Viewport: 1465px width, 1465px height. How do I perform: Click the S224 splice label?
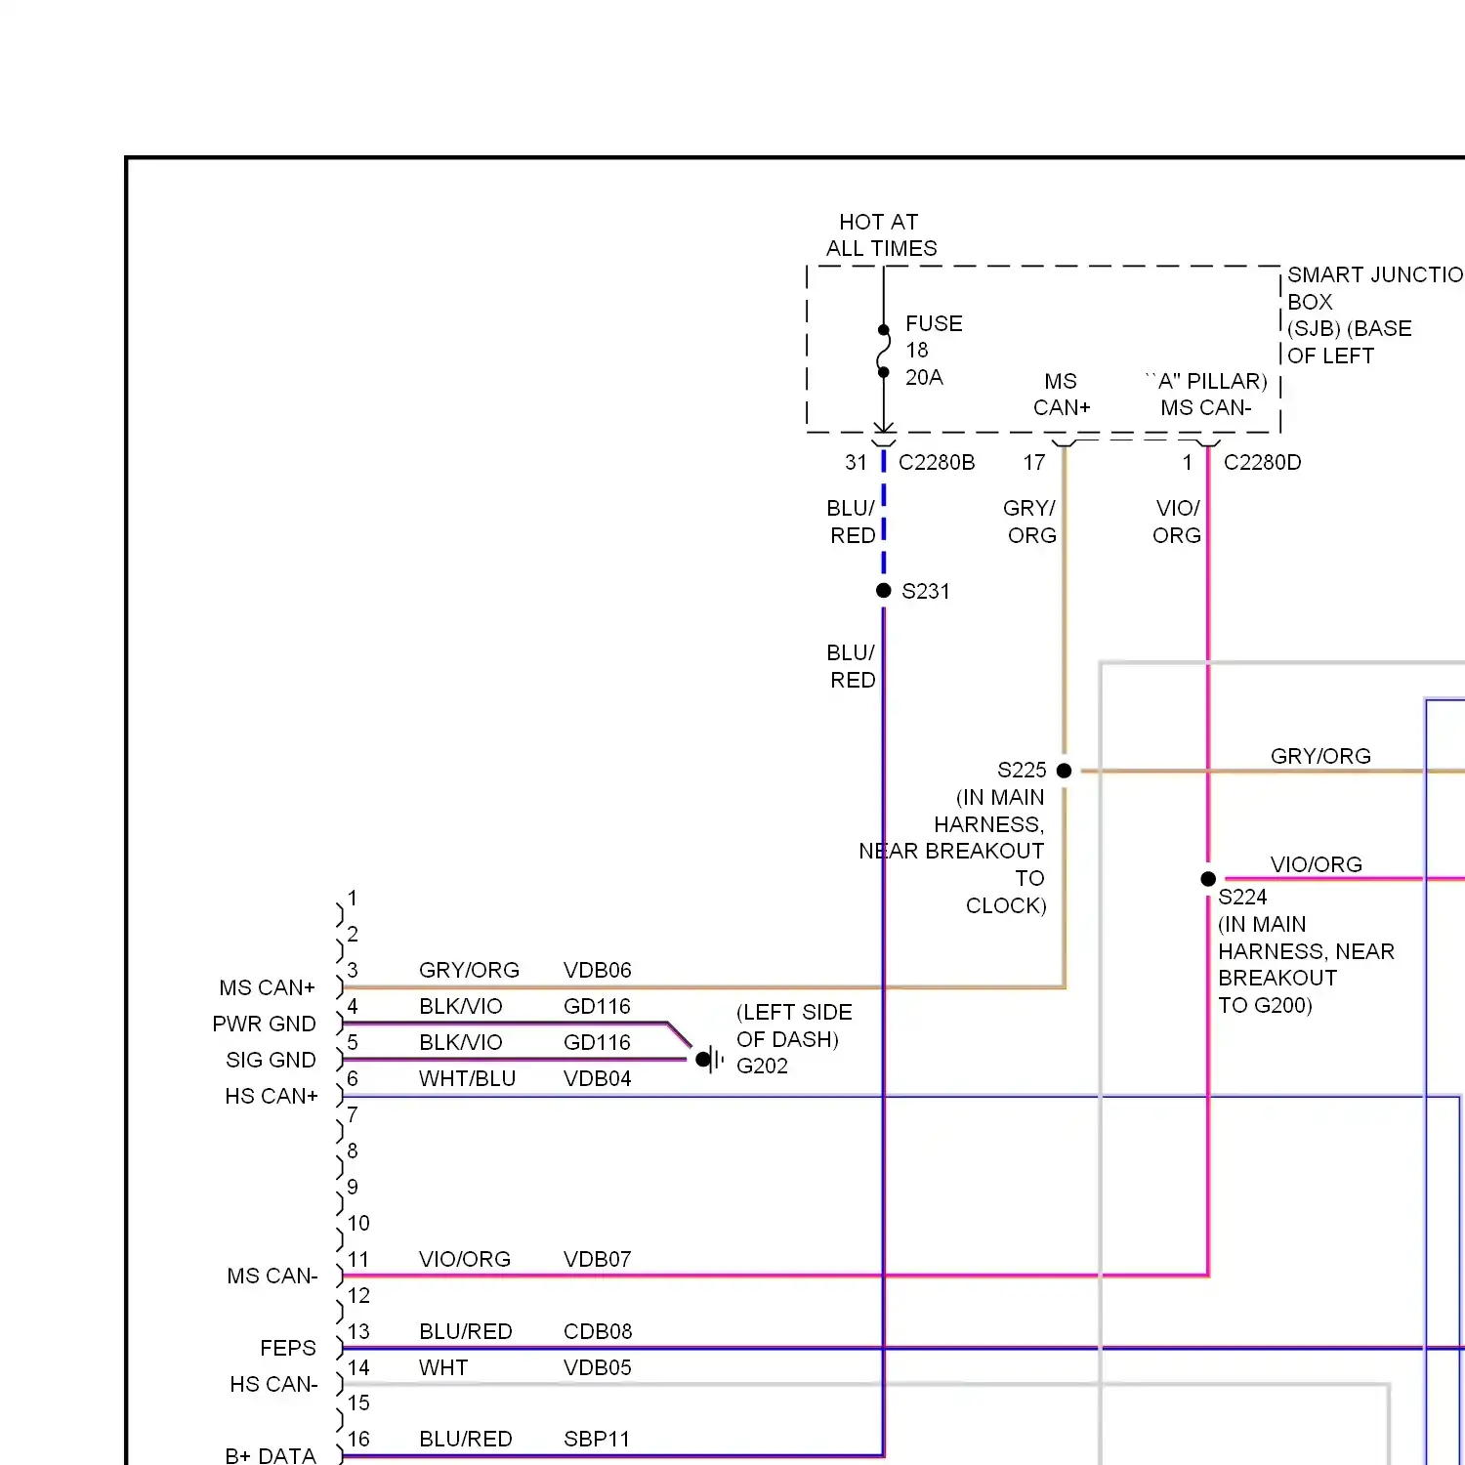pos(1242,897)
